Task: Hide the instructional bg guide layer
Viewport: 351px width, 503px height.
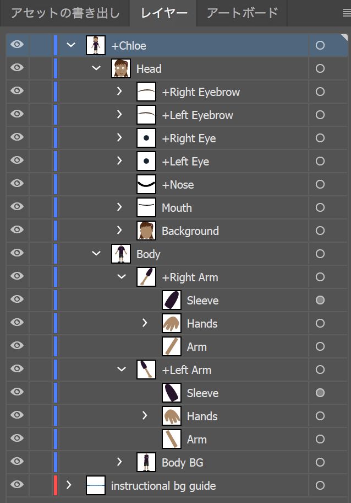Action: [x=17, y=485]
